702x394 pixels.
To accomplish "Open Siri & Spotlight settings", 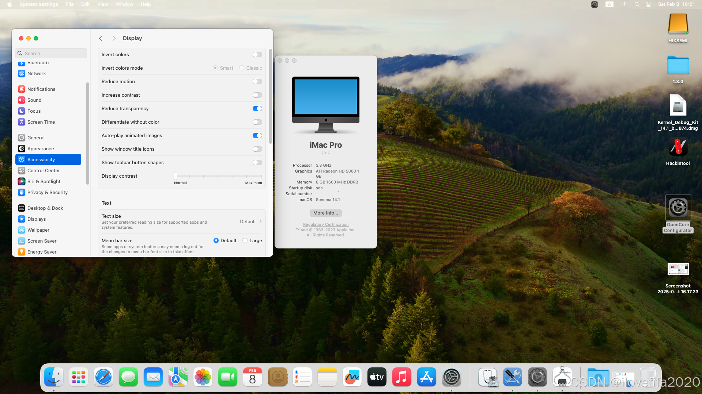I will coord(44,181).
